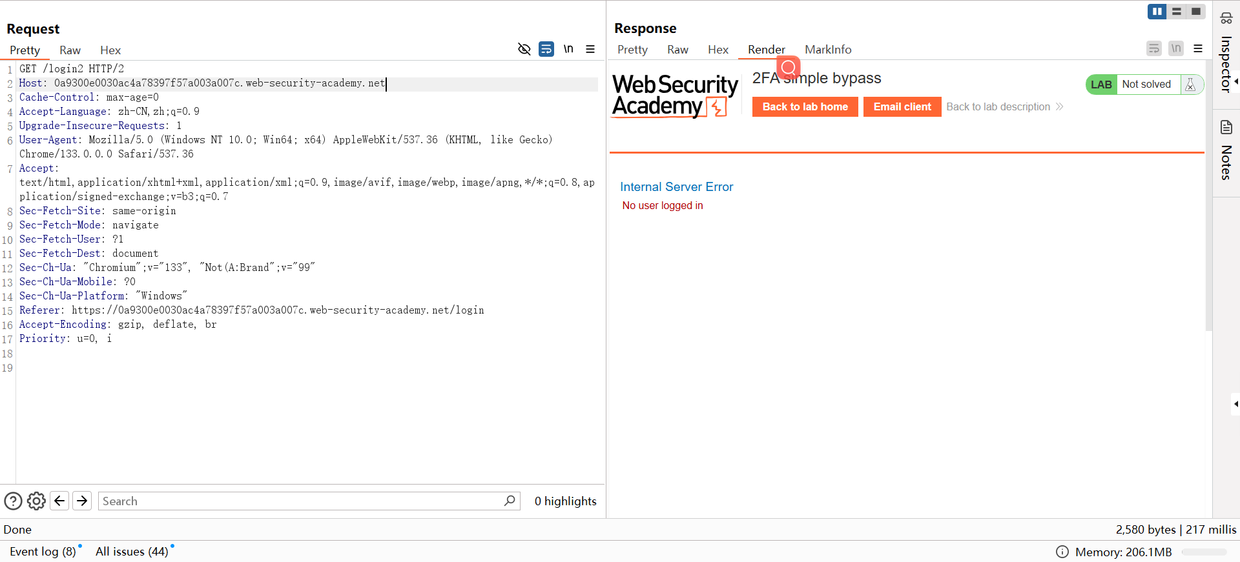Switch Request view to Raw tab
This screenshot has height=562, width=1240.
pos(70,50)
